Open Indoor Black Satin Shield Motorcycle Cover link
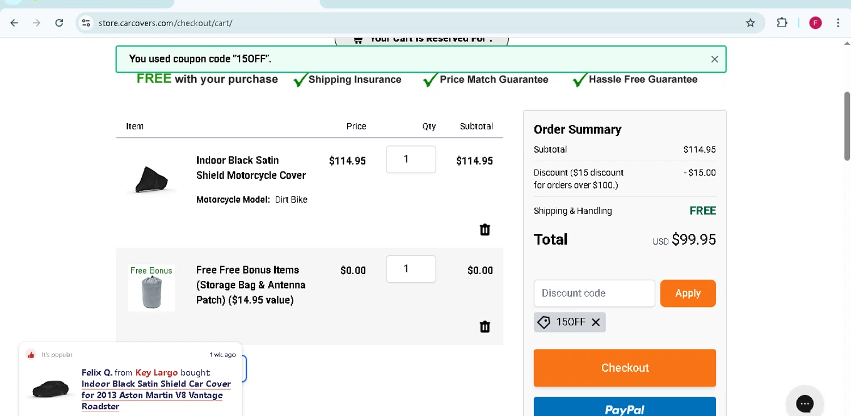The image size is (851, 416). 251,167
